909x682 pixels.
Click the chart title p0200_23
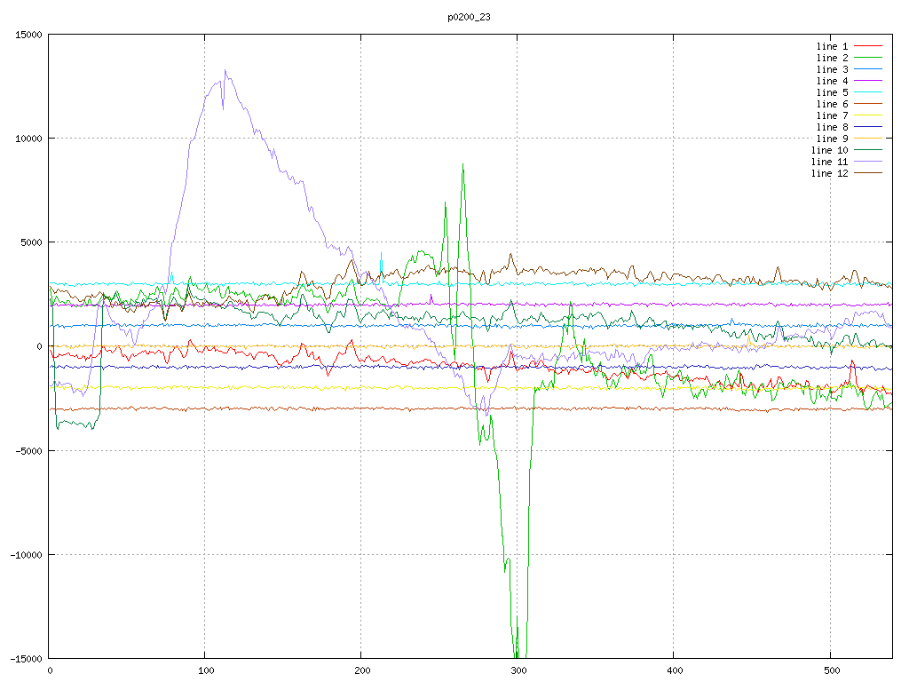point(470,17)
